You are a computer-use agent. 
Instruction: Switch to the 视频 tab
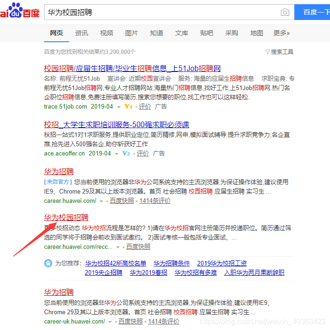click(x=107, y=33)
